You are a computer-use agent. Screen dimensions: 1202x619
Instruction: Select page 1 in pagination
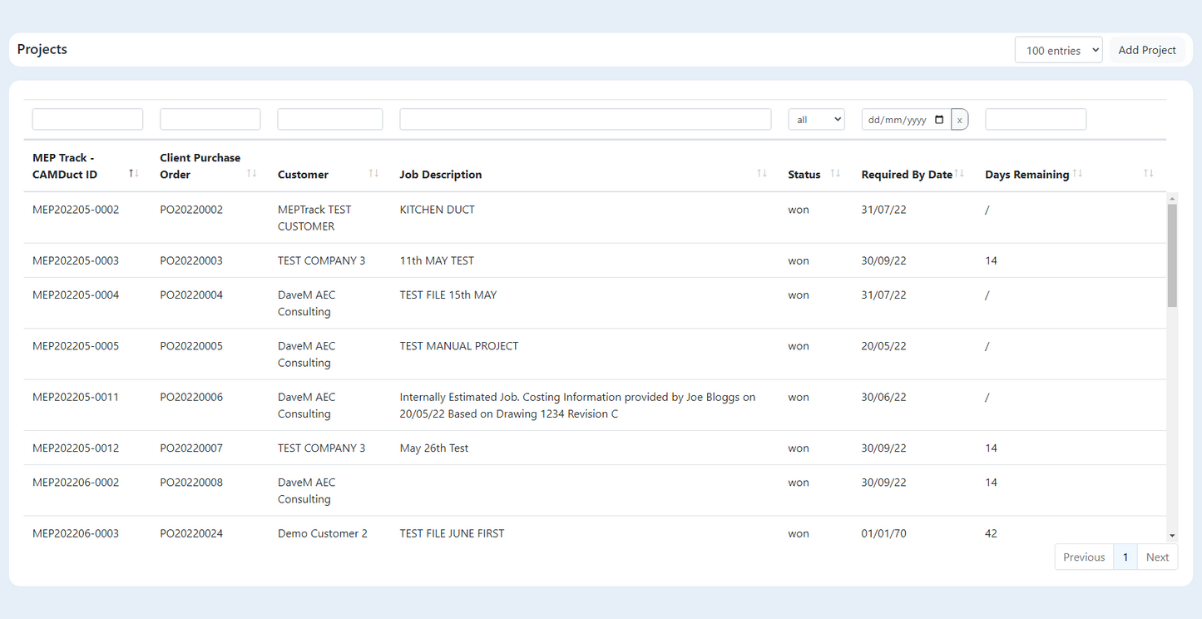[x=1125, y=557]
